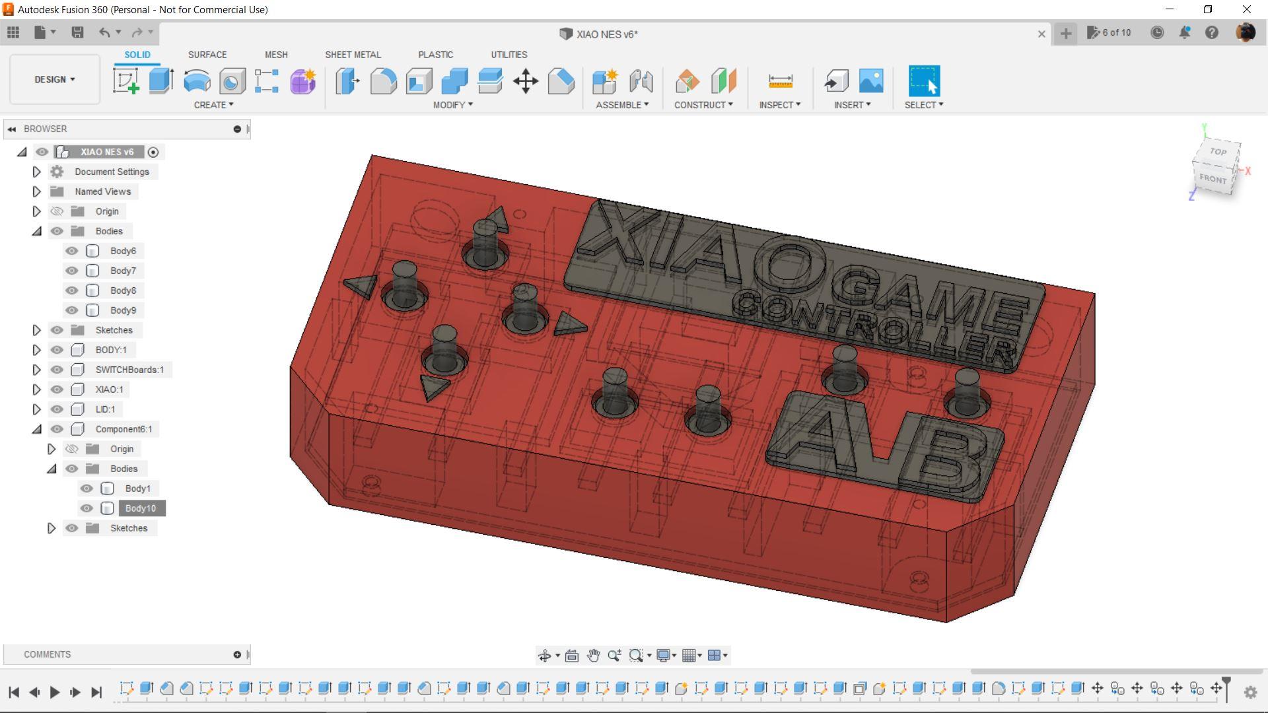Viewport: 1268px width, 713px height.
Task: Click the Move/Copy cross-arrows tool
Action: pyautogui.click(x=526, y=81)
